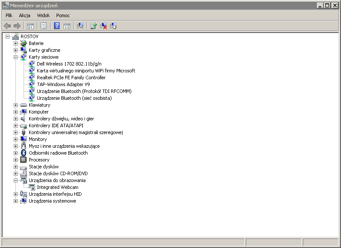
Task: Select Odbiorniki radiowe Bluetooth label
Action: (x=58, y=153)
